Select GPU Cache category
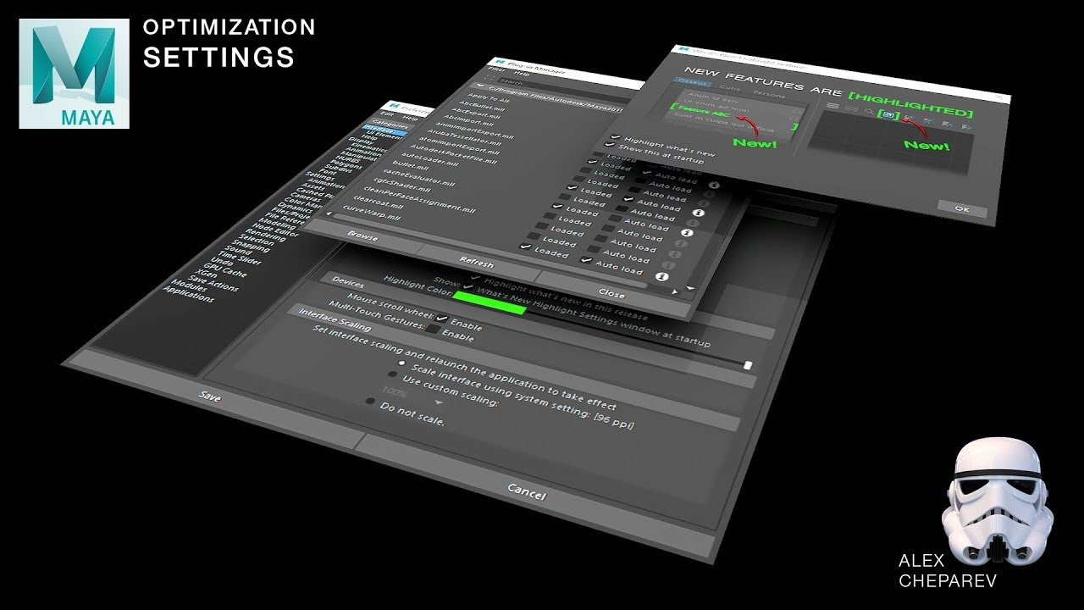Screen dimensions: 1084x610 click(x=225, y=269)
